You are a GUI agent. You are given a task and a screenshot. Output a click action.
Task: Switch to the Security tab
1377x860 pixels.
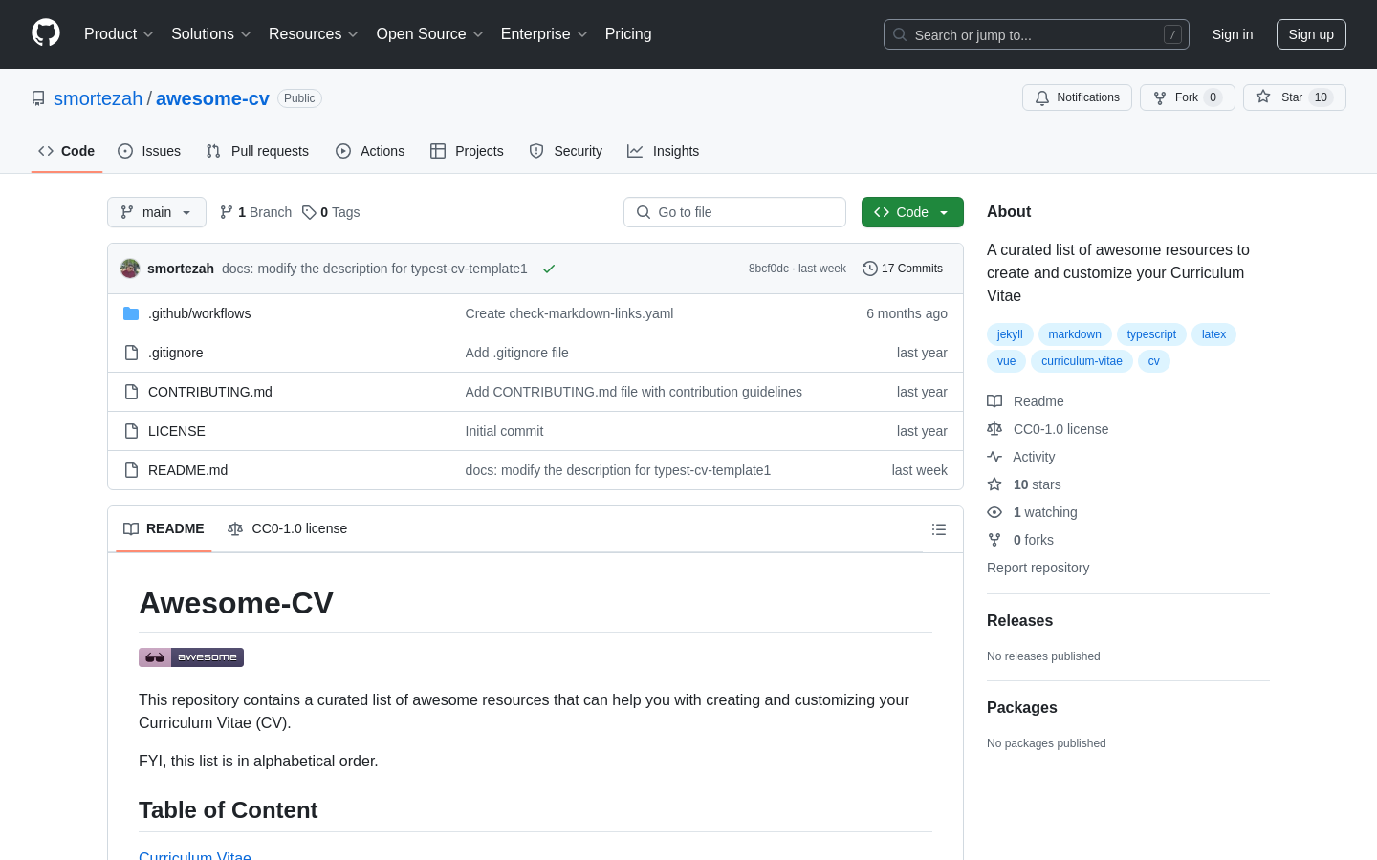pyautogui.click(x=566, y=151)
